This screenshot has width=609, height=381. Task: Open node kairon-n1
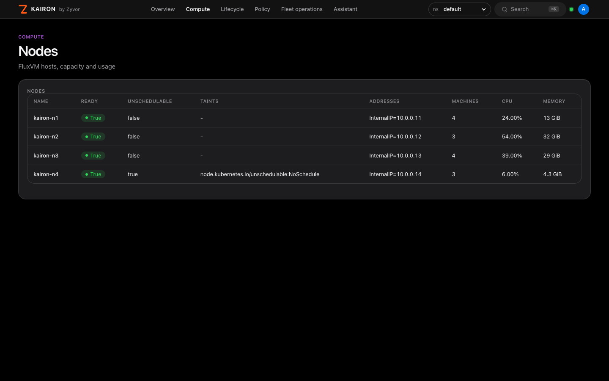click(46, 118)
